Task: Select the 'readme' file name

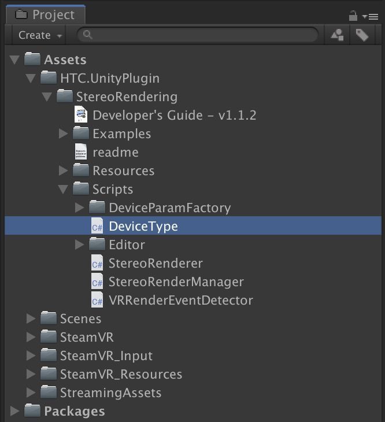Action: point(116,153)
